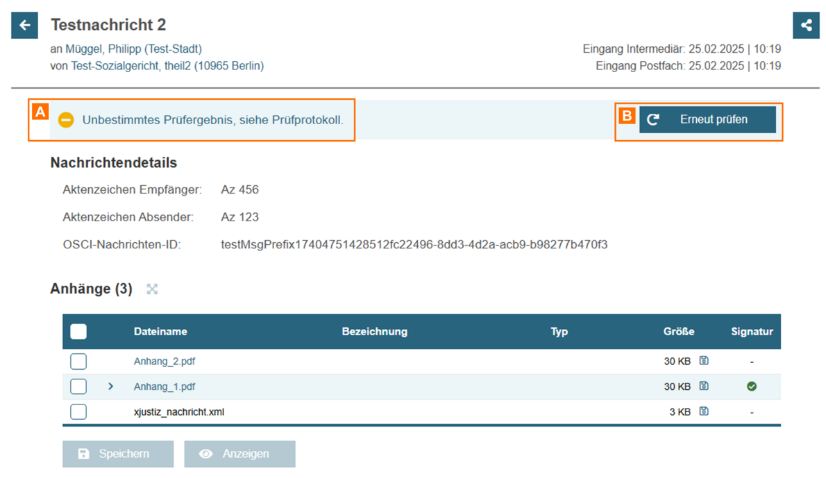Screen dimensions: 826x478
Task: Save Anhang_2.pdf via its disk icon
Action: click(x=704, y=361)
